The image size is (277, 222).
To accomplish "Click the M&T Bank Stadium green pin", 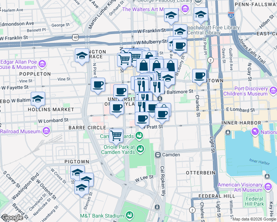I will tap(130, 215).
